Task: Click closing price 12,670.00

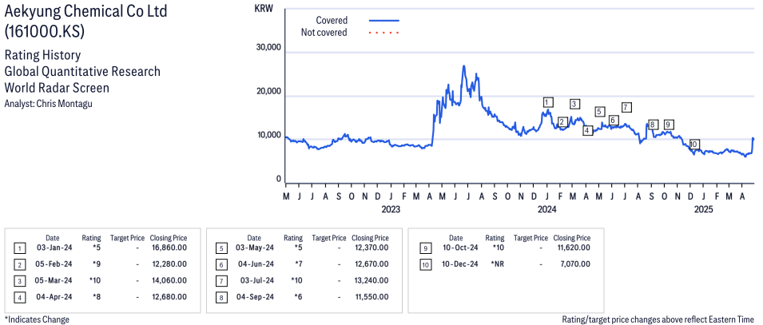Action: pyautogui.click(x=372, y=264)
